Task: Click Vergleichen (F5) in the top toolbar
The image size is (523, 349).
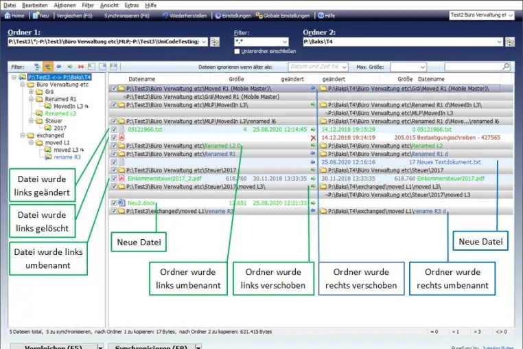Action: (x=74, y=16)
